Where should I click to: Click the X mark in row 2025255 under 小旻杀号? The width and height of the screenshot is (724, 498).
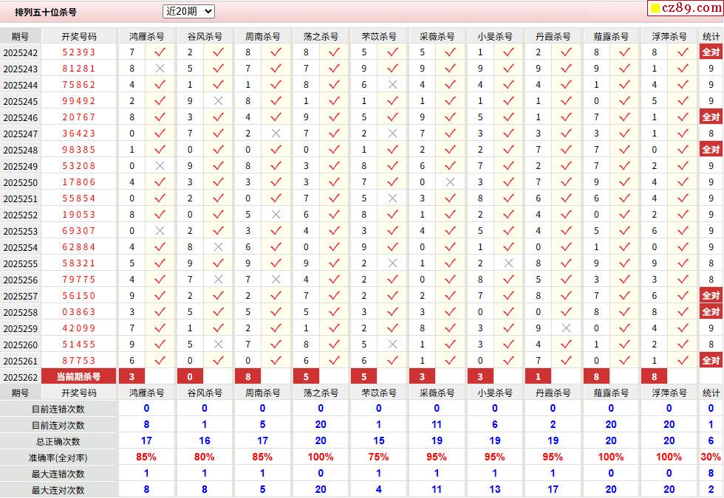(508, 263)
